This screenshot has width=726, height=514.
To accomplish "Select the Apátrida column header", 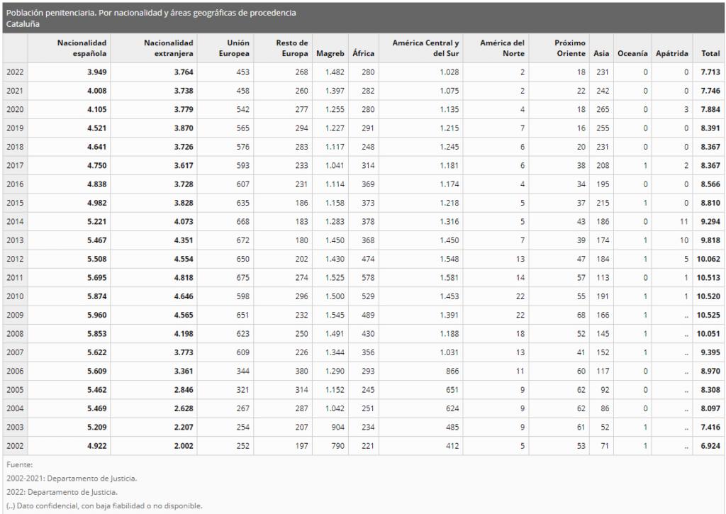I will 672,53.
